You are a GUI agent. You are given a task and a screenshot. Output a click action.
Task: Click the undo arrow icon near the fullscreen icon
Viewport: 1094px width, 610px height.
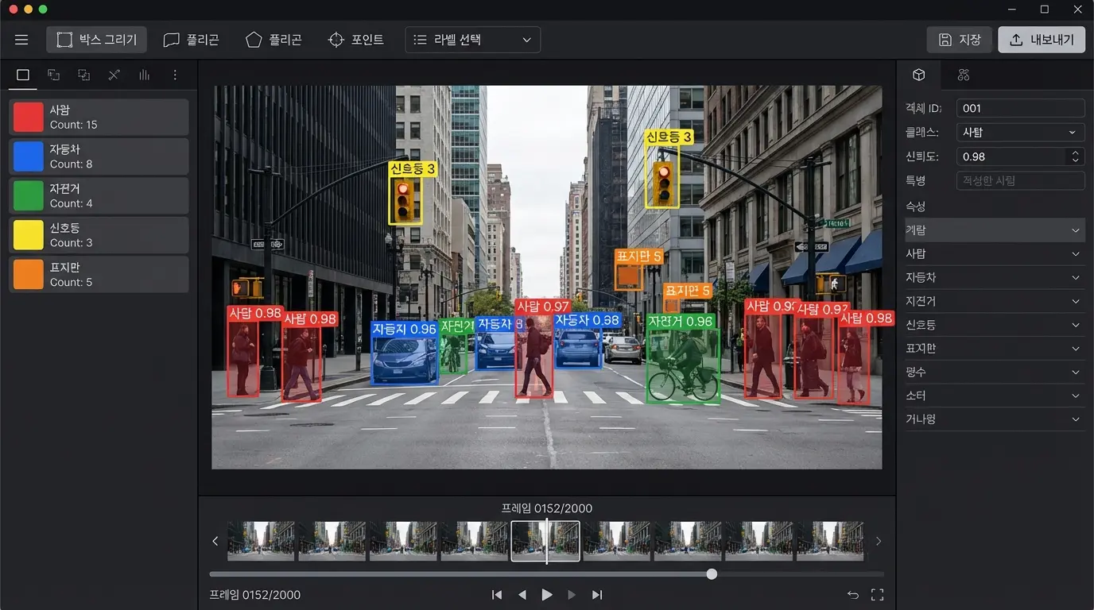click(853, 595)
